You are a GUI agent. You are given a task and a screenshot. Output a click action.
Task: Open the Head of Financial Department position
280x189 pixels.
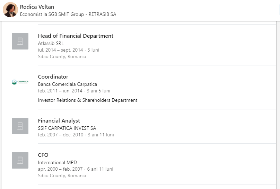[76, 36]
